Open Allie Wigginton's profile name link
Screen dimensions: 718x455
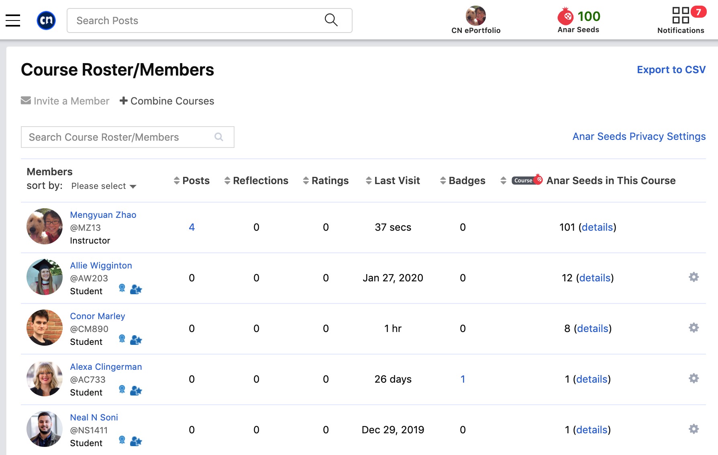[x=101, y=265]
